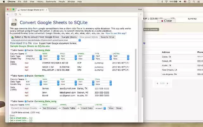Click the Create Table button
The width and height of the screenshot is (203, 127).
pos(69,108)
